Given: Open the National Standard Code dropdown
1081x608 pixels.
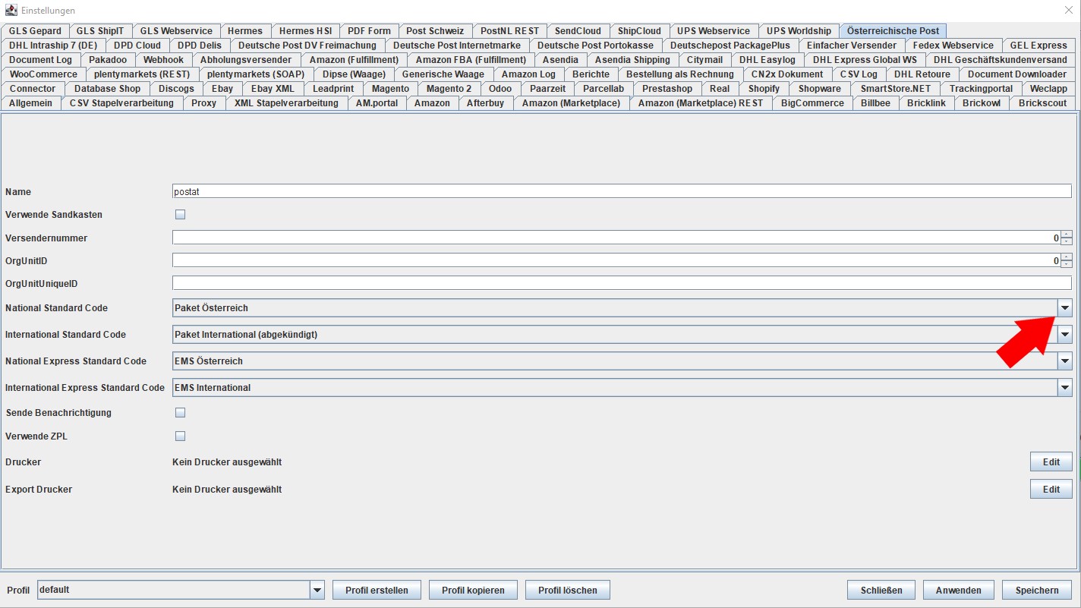Looking at the screenshot, I should coord(1064,308).
